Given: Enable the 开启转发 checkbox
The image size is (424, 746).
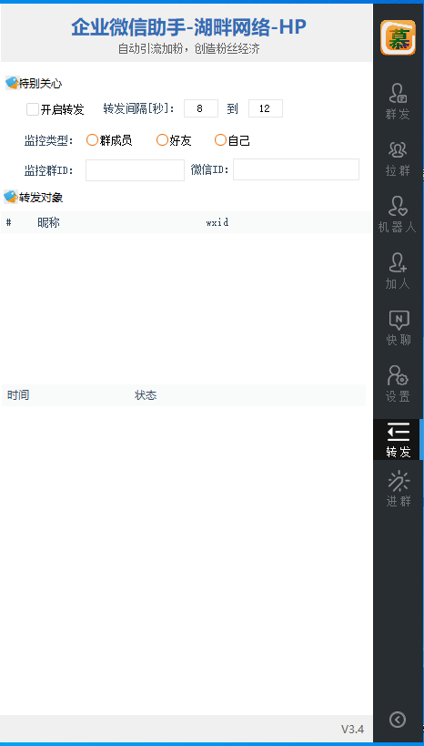Looking at the screenshot, I should 33,109.
